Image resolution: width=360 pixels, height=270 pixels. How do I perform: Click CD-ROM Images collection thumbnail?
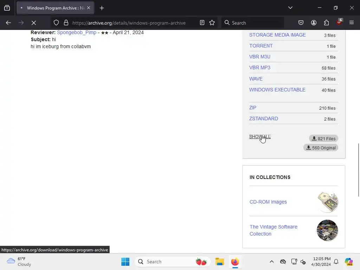click(327, 202)
